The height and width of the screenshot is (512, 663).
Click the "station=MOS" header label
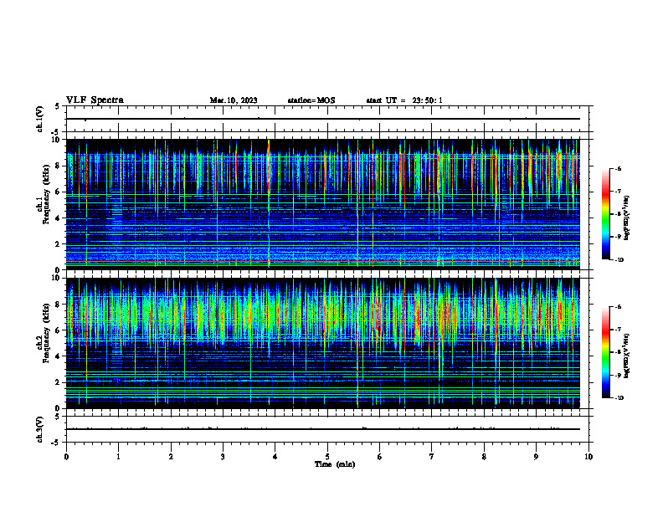tap(311, 100)
